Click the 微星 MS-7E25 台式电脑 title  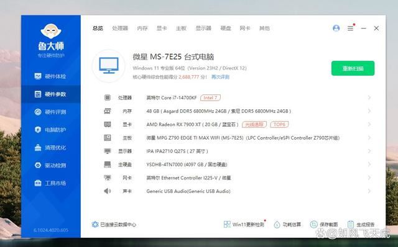click(x=174, y=56)
